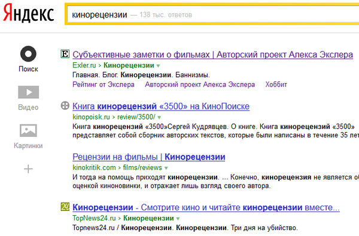Select the Поиск label in the sidebar

coord(28,69)
